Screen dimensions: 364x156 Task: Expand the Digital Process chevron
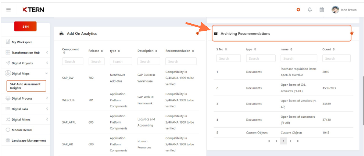pos(47,98)
